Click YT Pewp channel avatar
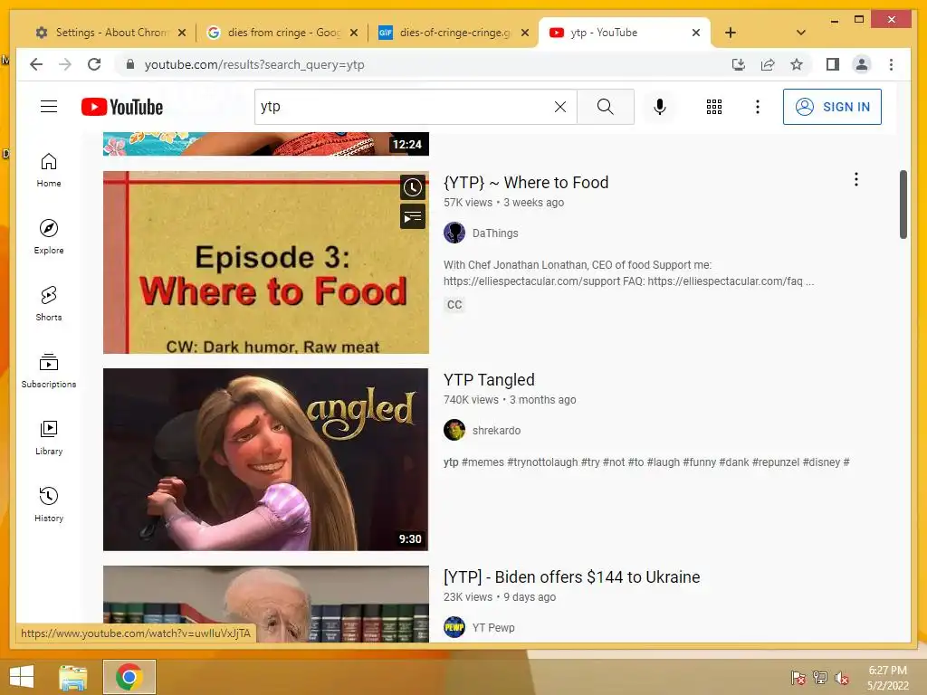The width and height of the screenshot is (927, 695). click(454, 627)
